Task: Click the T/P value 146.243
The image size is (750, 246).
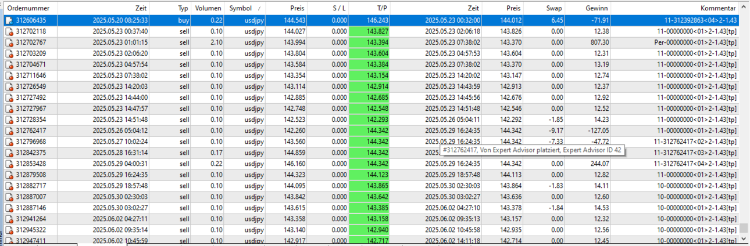Action: pos(377,20)
